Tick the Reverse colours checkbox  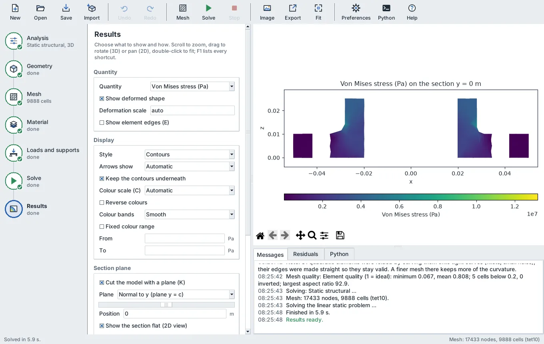(x=102, y=202)
